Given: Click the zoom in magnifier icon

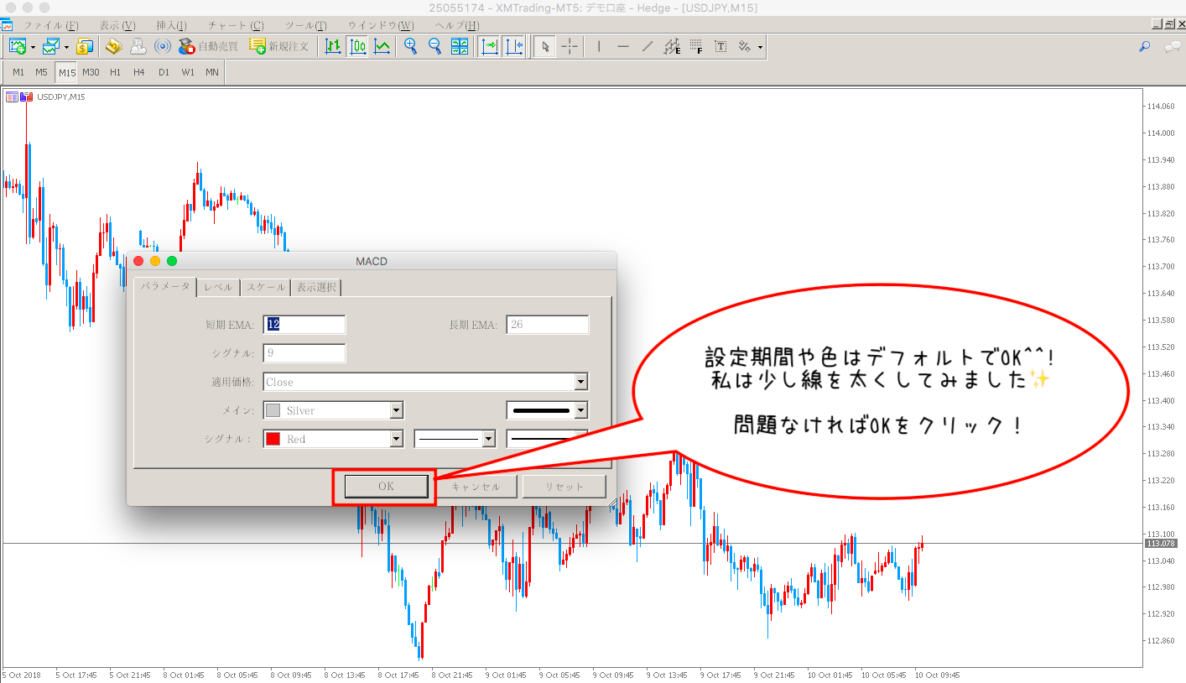Looking at the screenshot, I should coord(410,46).
